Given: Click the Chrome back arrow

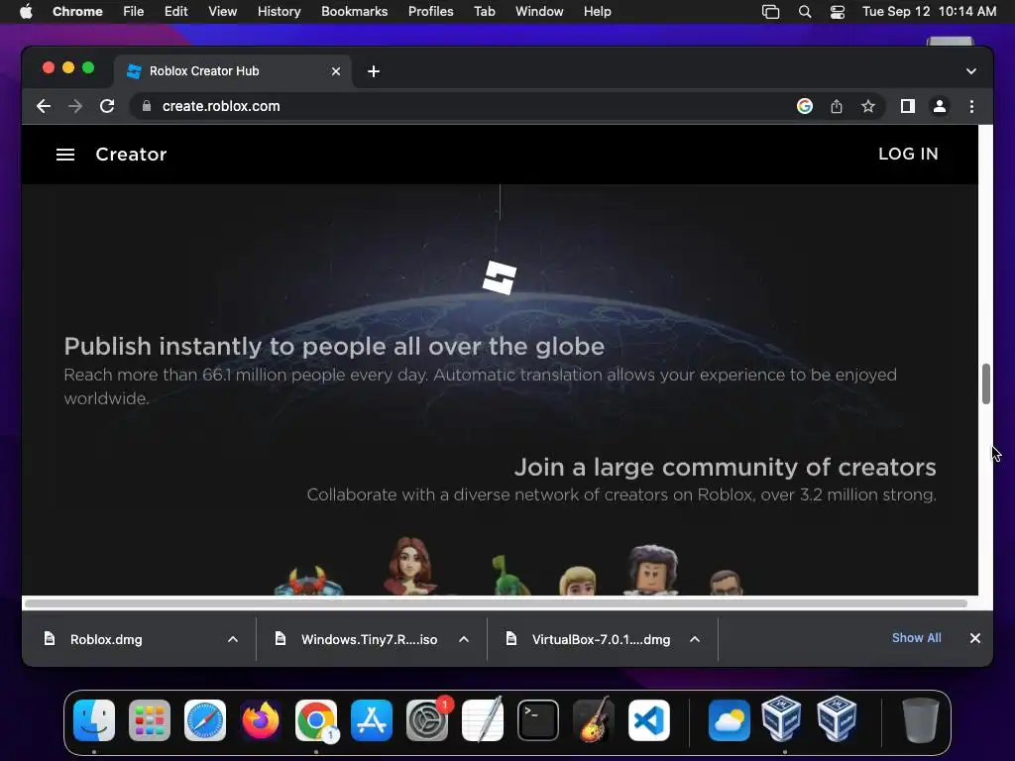Looking at the screenshot, I should tap(44, 106).
